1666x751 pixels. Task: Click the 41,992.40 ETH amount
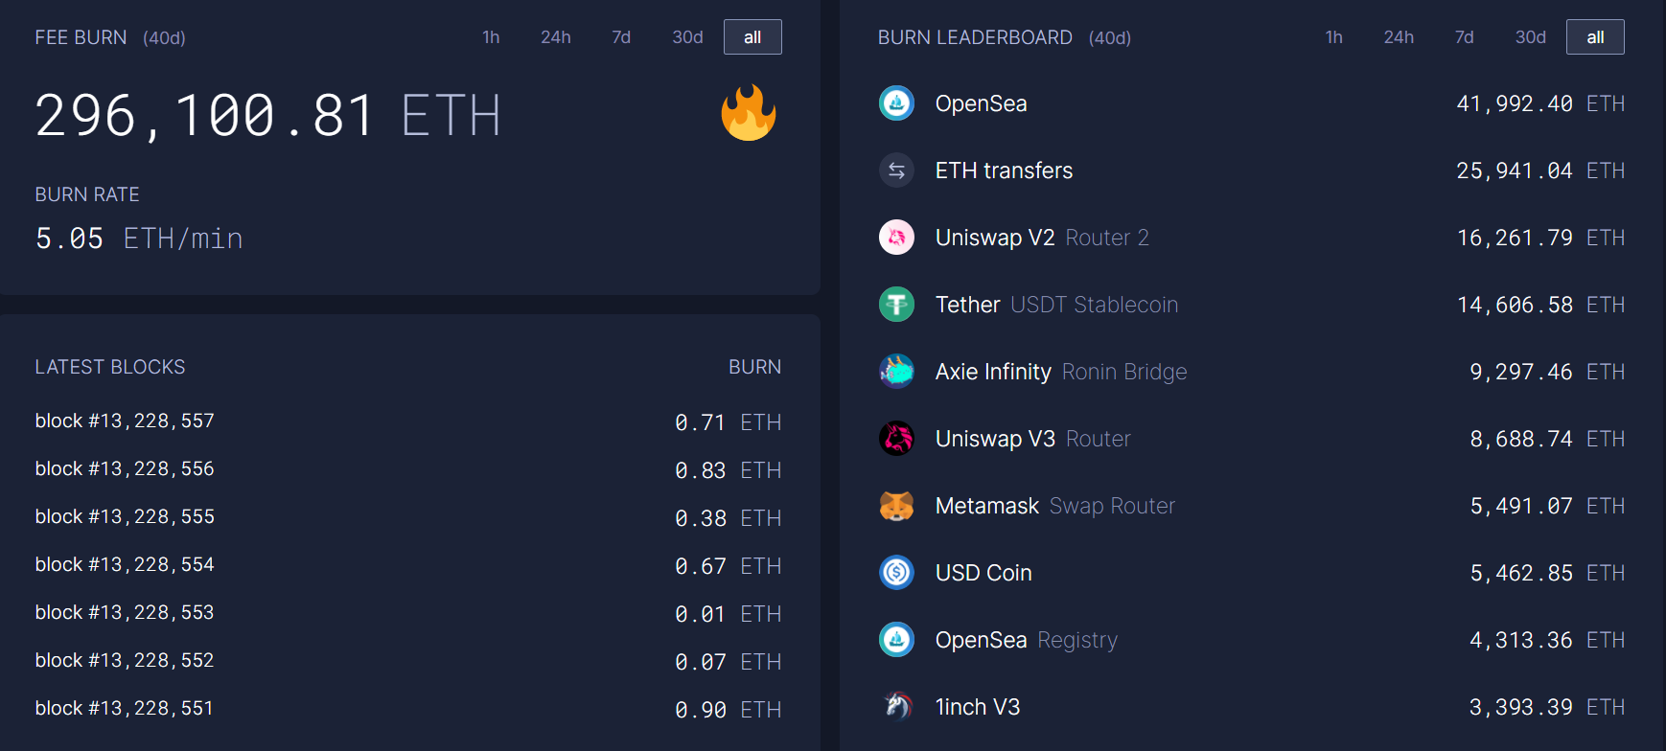pos(1540,103)
